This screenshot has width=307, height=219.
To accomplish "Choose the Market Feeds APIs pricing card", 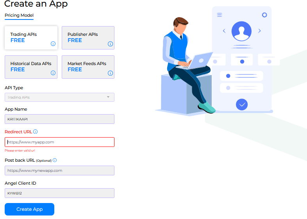I will [x=88, y=67].
